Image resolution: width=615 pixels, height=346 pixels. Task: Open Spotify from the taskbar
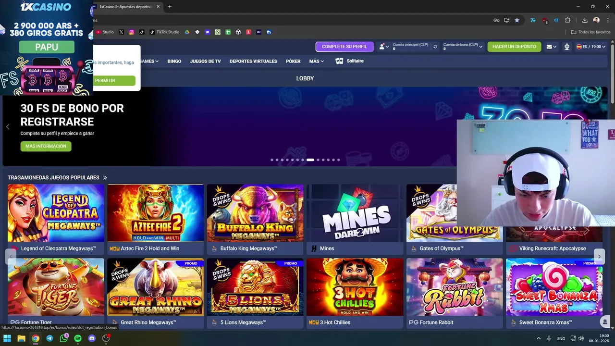78,338
